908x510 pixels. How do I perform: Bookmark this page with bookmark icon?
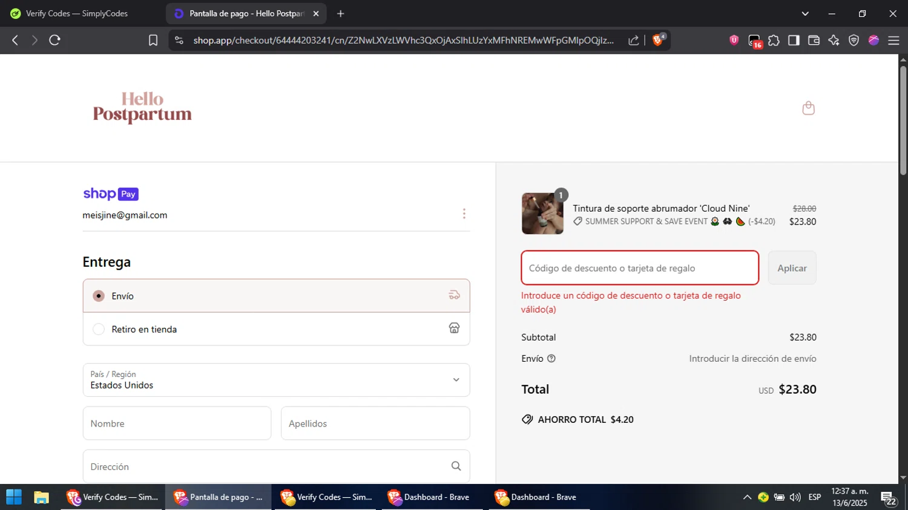pos(153,41)
